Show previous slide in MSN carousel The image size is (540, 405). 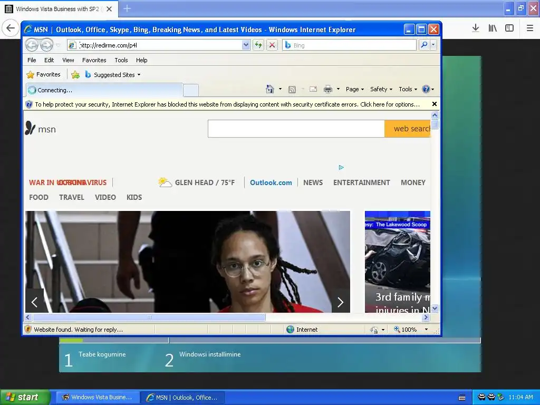[34, 302]
